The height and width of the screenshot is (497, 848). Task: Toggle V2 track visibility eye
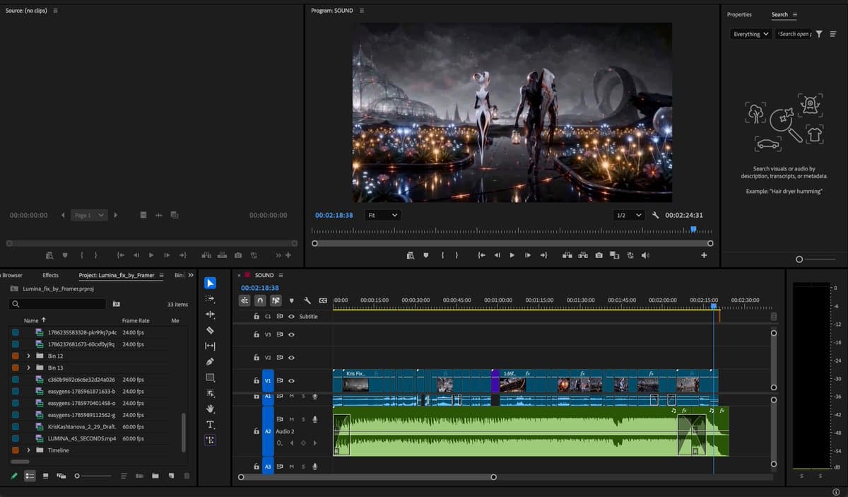pos(291,358)
